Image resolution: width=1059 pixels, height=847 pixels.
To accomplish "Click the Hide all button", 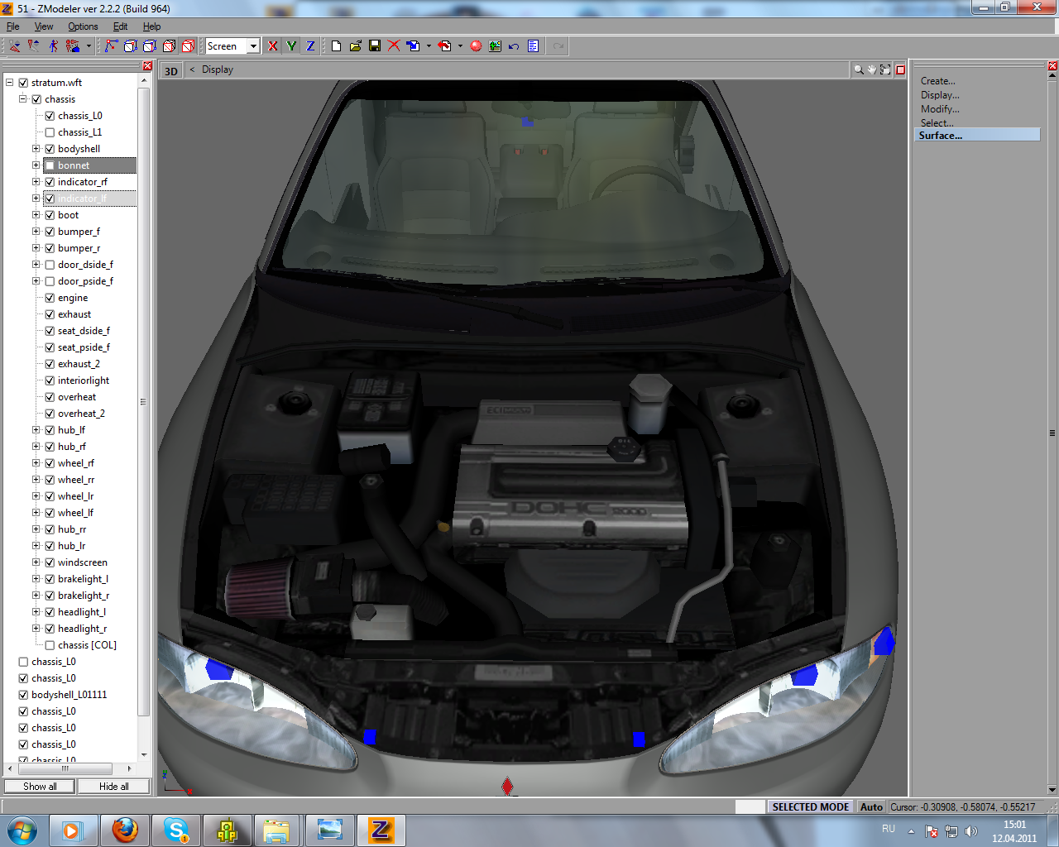I will click(114, 787).
